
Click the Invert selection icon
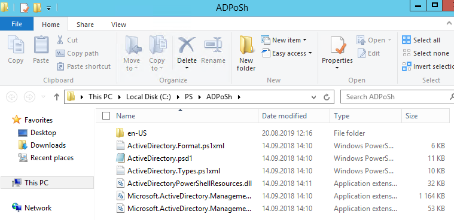[x=406, y=66]
